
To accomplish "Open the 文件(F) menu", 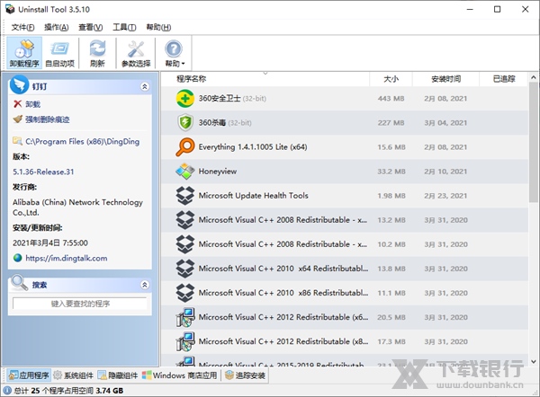I will pos(24,27).
